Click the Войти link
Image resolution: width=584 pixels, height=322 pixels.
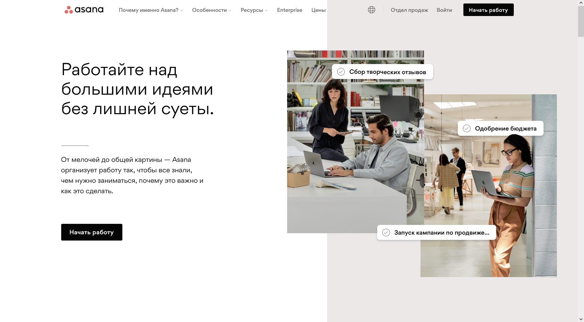(444, 10)
